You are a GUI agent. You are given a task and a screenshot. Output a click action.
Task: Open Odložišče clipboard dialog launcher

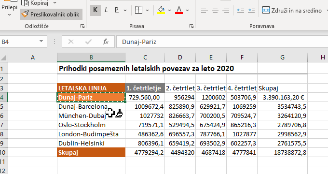coord(82,26)
